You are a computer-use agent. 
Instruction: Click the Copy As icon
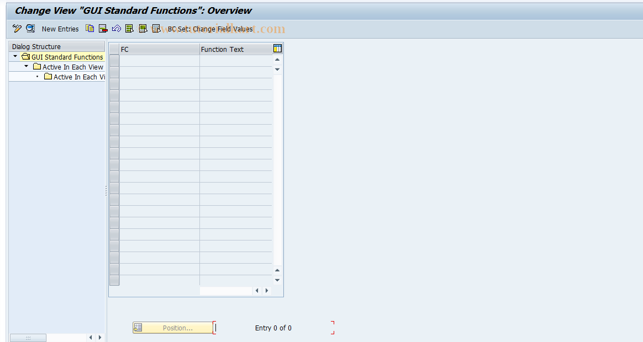pyautogui.click(x=90, y=28)
